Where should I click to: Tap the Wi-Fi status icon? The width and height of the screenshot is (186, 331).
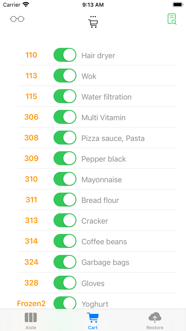click(26, 5)
